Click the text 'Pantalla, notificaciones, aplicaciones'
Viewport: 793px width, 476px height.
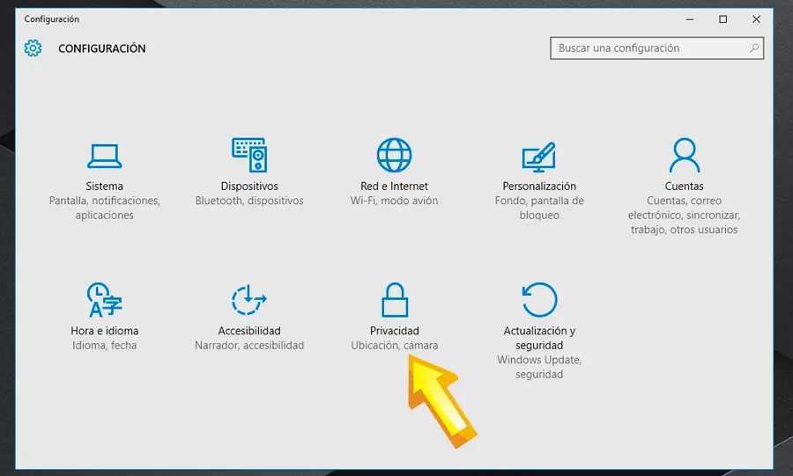[105, 208]
